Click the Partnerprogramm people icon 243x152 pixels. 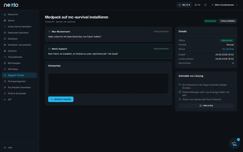[5, 81]
